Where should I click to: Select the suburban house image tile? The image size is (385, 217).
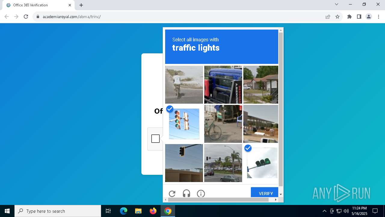(261, 85)
